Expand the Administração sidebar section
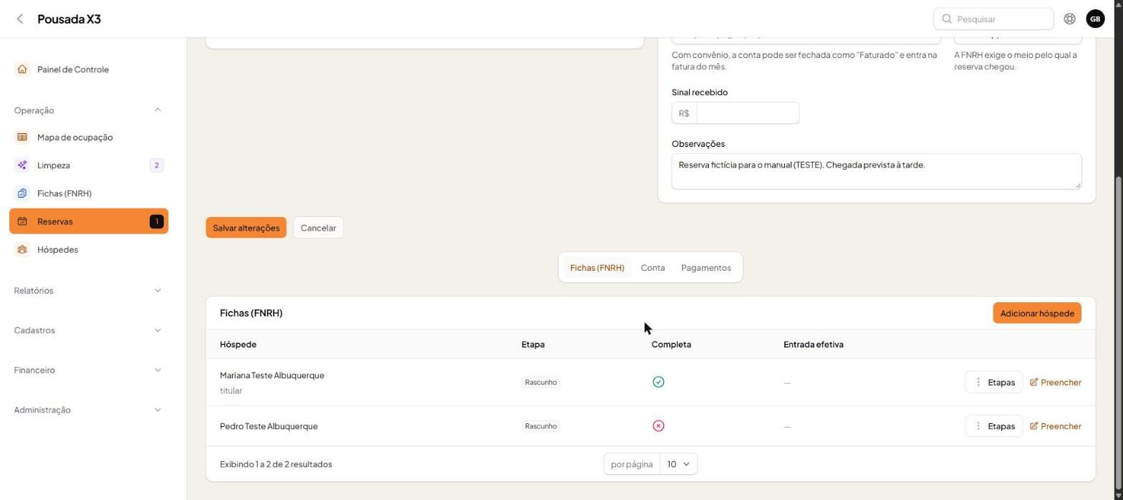1123x500 pixels. tap(89, 410)
